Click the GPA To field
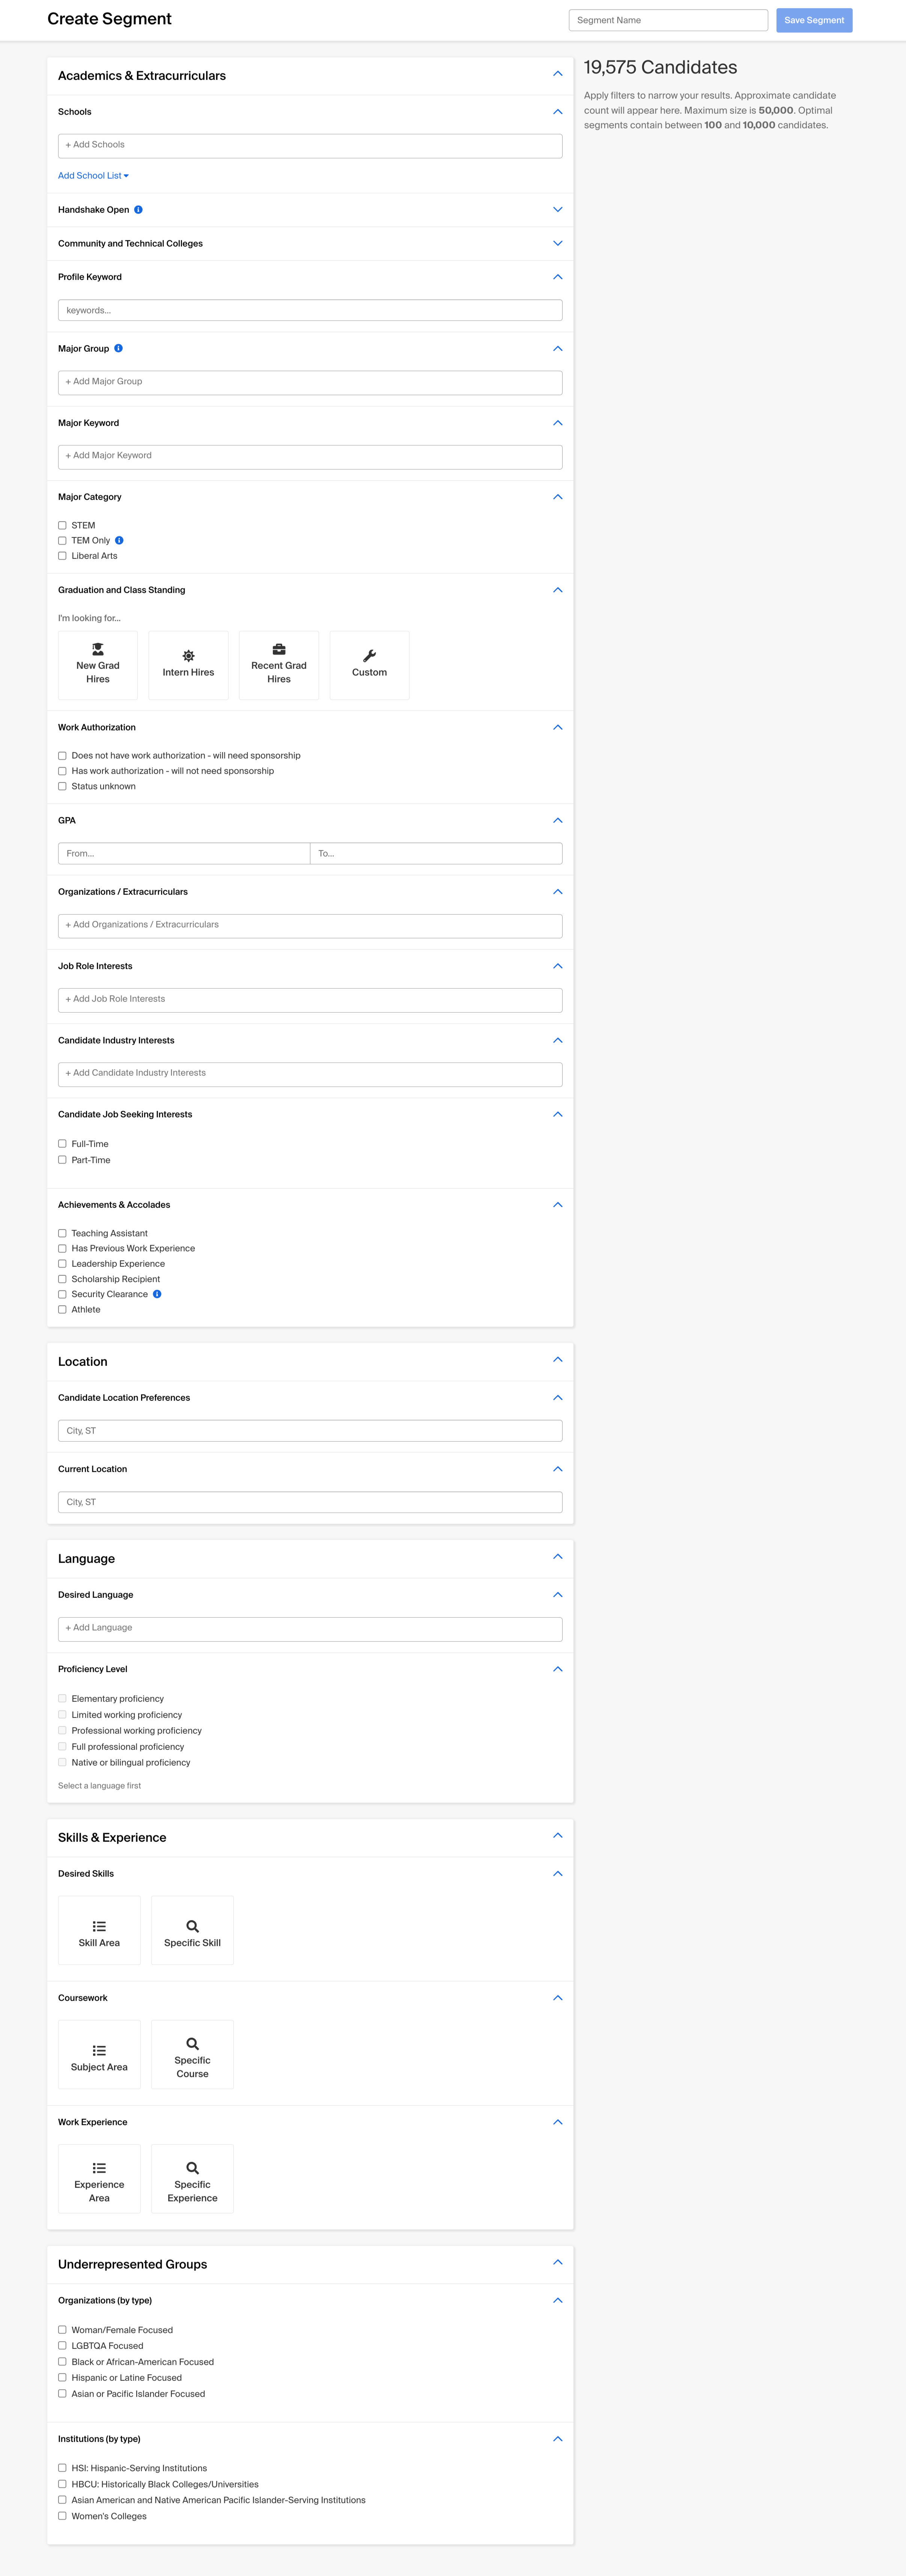 (436, 853)
